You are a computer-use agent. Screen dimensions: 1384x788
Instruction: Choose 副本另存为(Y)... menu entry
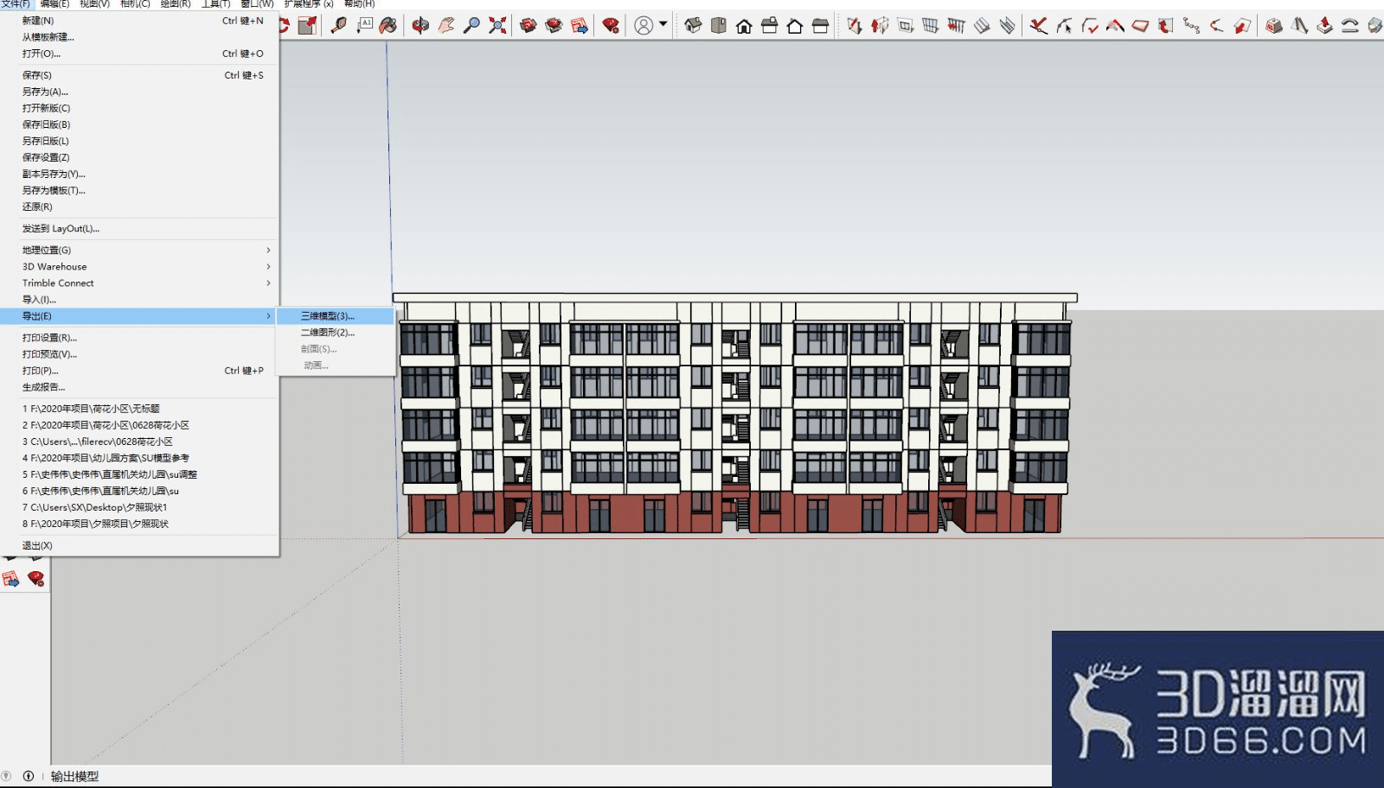[x=139, y=174]
